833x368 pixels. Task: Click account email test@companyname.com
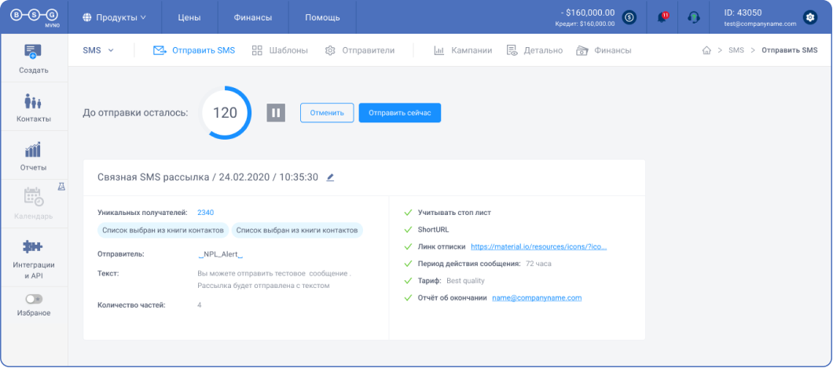pos(760,24)
